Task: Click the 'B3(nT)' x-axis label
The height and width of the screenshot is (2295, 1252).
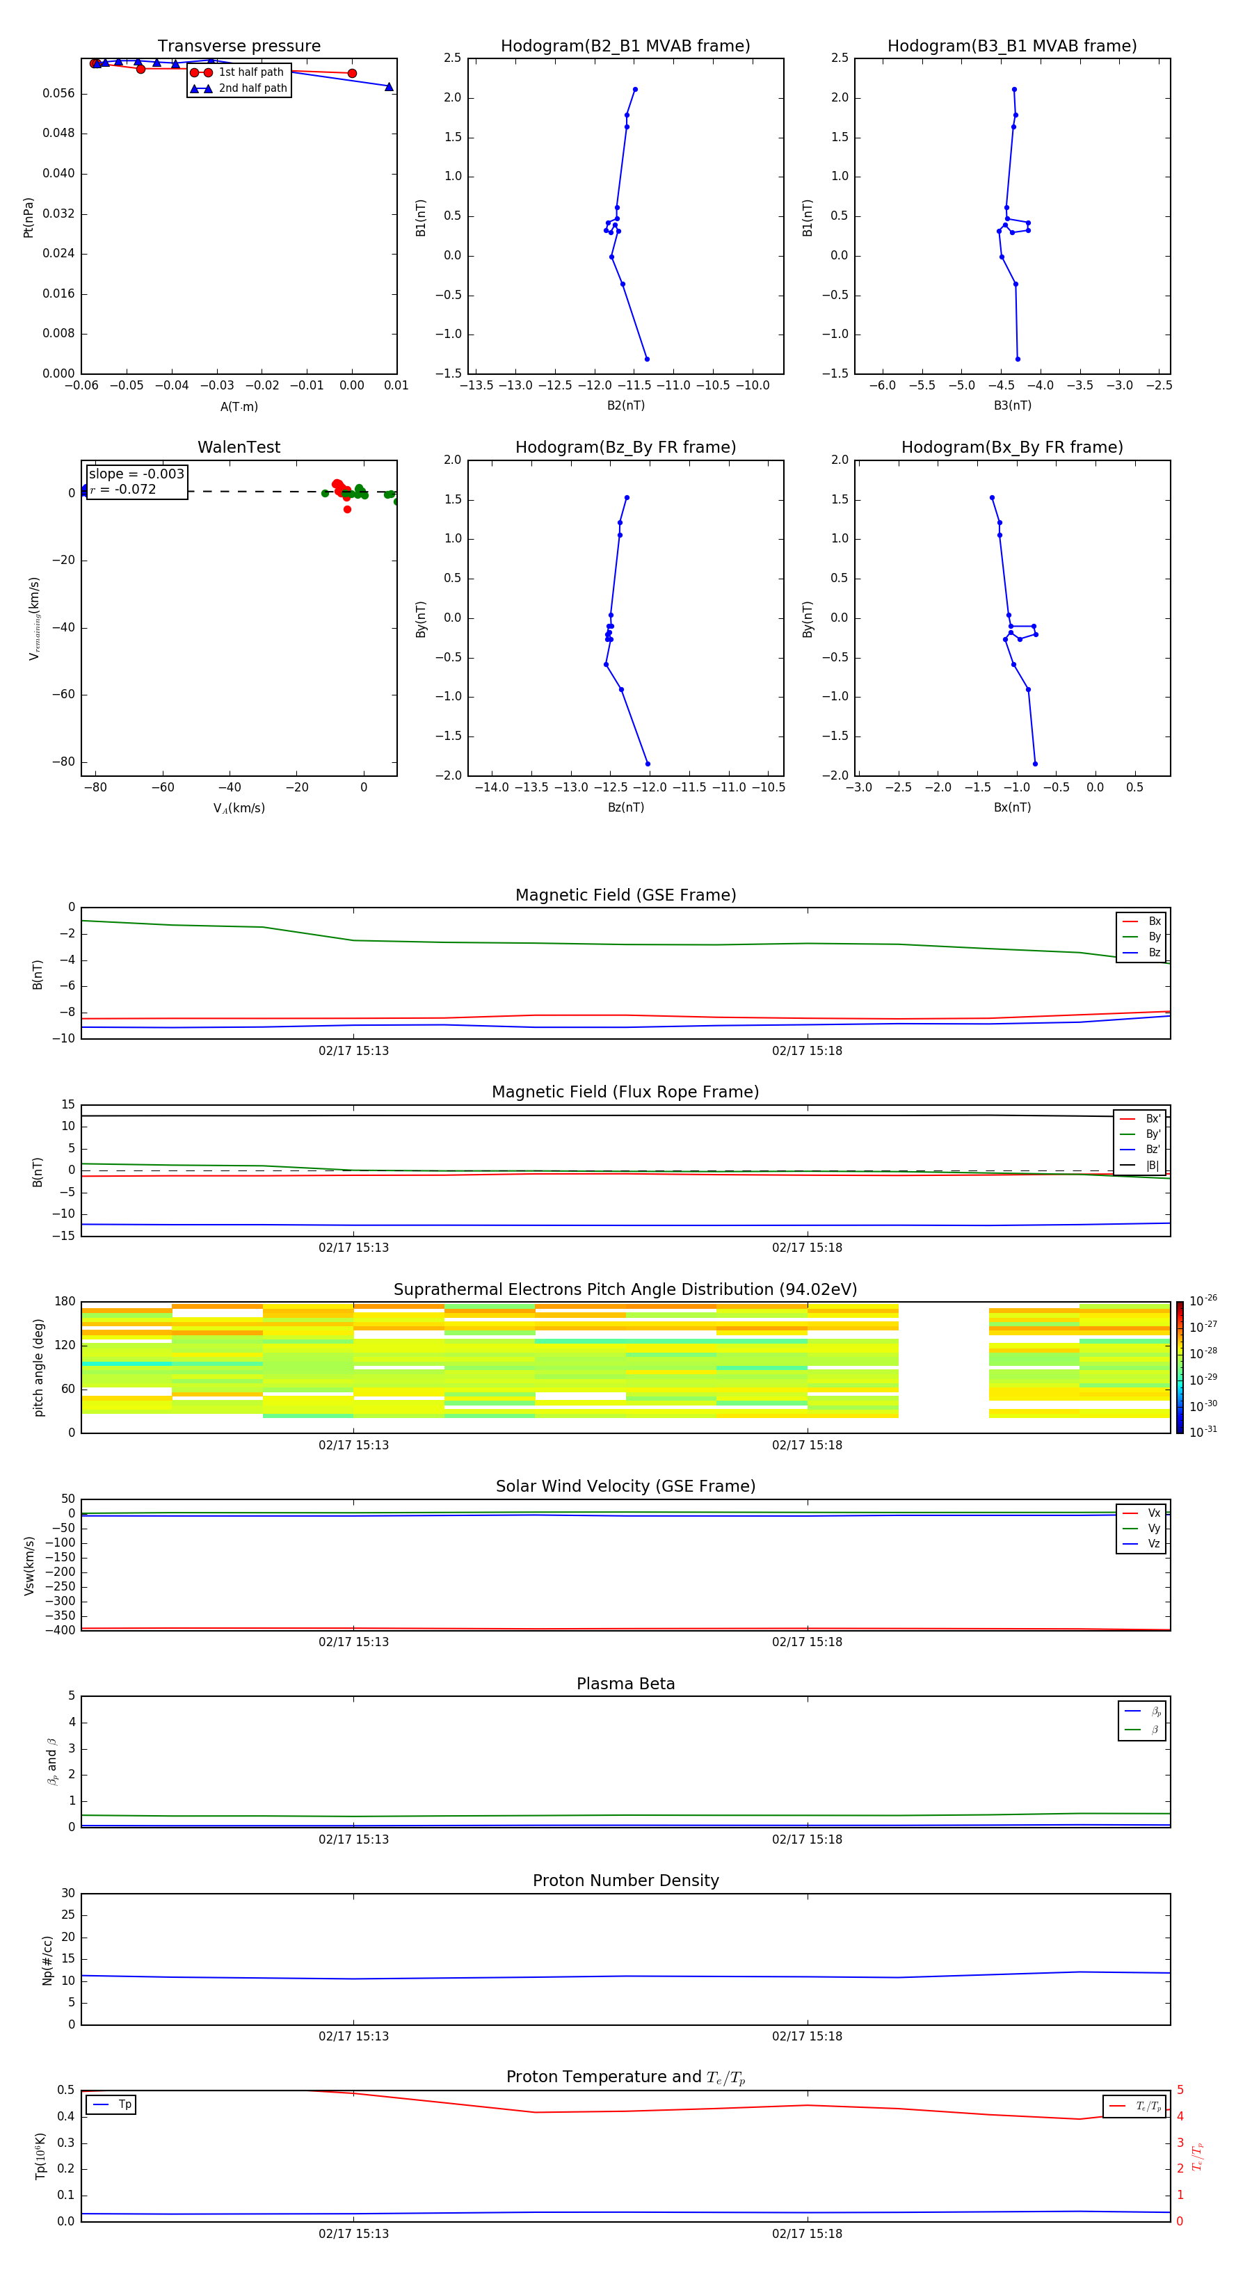Action: pos(1012,405)
